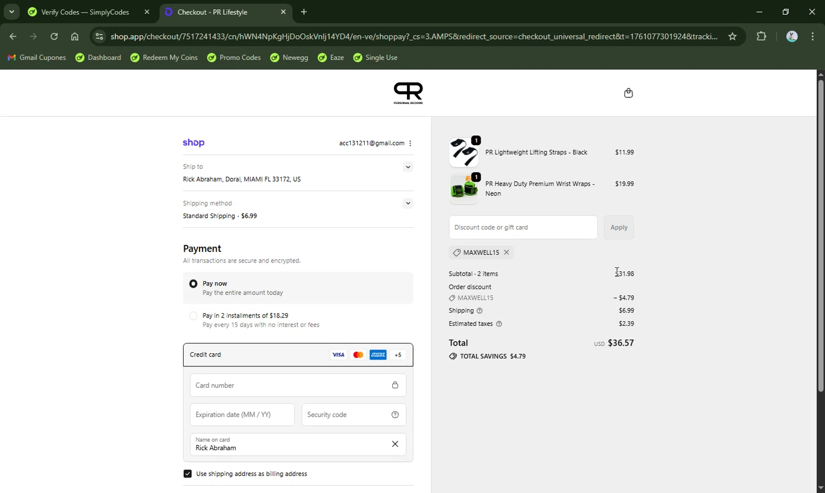The image size is (825, 493).
Task: Click the Expiration date field
Action: click(x=242, y=415)
